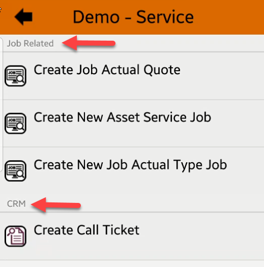Open Create Job Actual Quote text
The height and width of the screenshot is (267, 264).
coord(107,70)
